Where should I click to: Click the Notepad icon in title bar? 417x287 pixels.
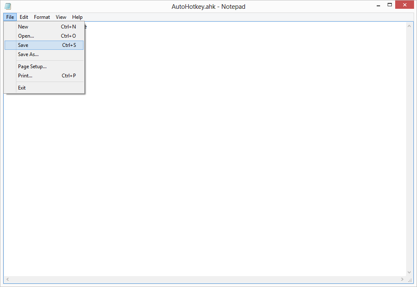click(8, 6)
